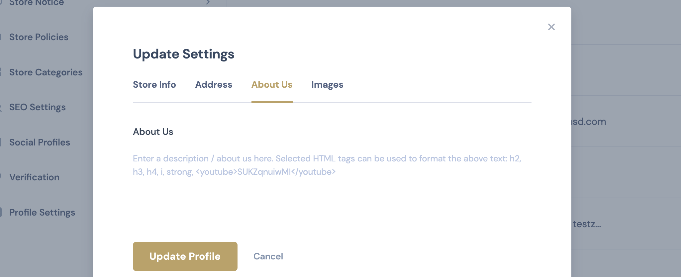Image resolution: width=681 pixels, height=277 pixels.
Task: Go to the Images tab
Action: tap(327, 85)
